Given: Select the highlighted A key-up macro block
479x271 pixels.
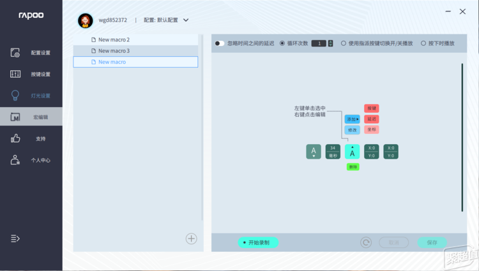Looking at the screenshot, I should click(x=352, y=152).
